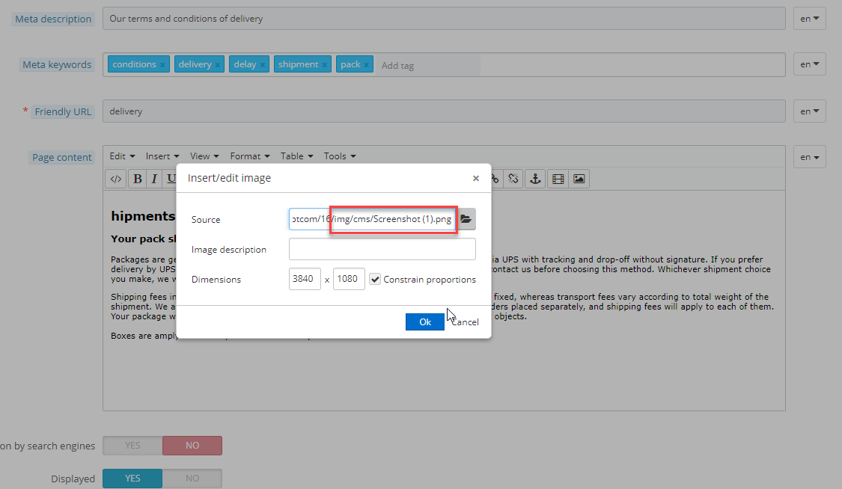The image size is (842, 489).
Task: Open the language dropdown for Page content
Action: tap(809, 157)
